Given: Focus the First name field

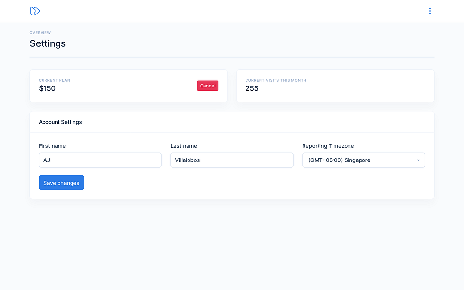Looking at the screenshot, I should point(100,160).
